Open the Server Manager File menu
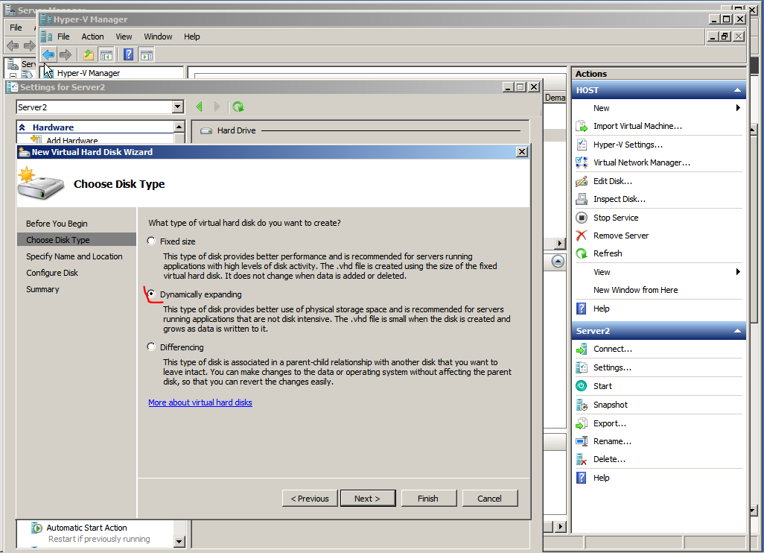 point(16,28)
